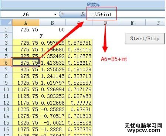
Task: Select row 12 header
Action: click(x=6, y=103)
